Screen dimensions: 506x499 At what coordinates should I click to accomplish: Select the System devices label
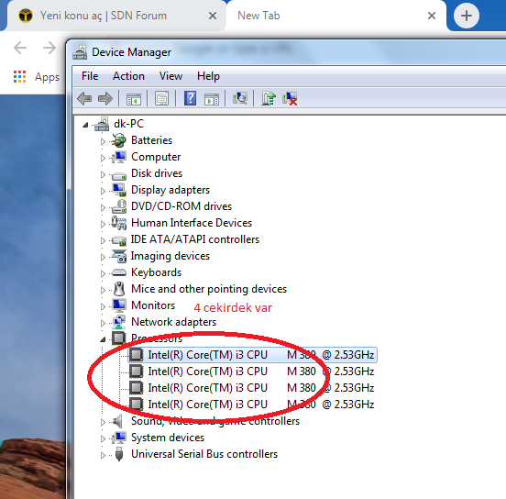click(168, 438)
